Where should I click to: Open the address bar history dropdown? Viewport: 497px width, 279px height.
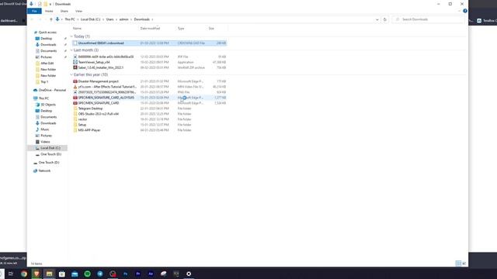377,19
